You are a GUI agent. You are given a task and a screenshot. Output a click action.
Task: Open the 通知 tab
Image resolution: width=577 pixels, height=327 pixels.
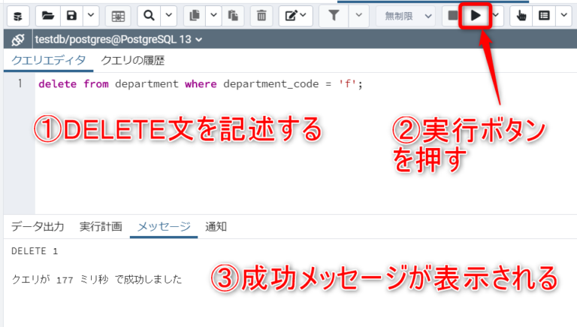point(216,226)
